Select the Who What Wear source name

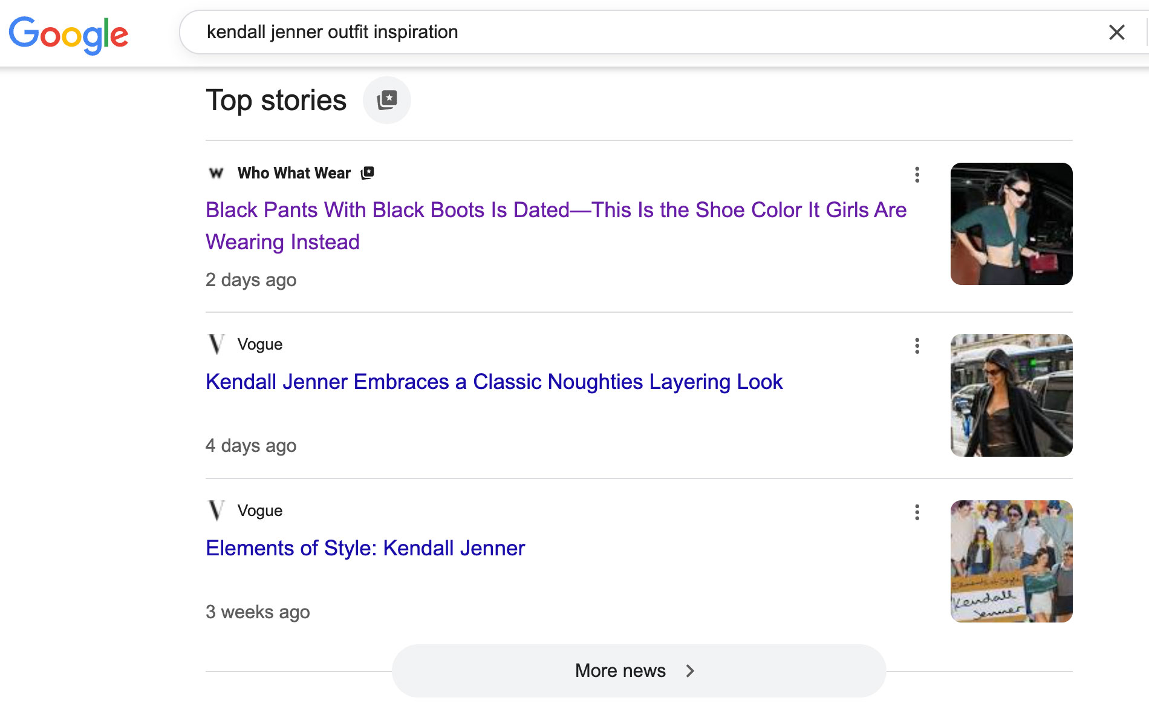[x=293, y=173]
